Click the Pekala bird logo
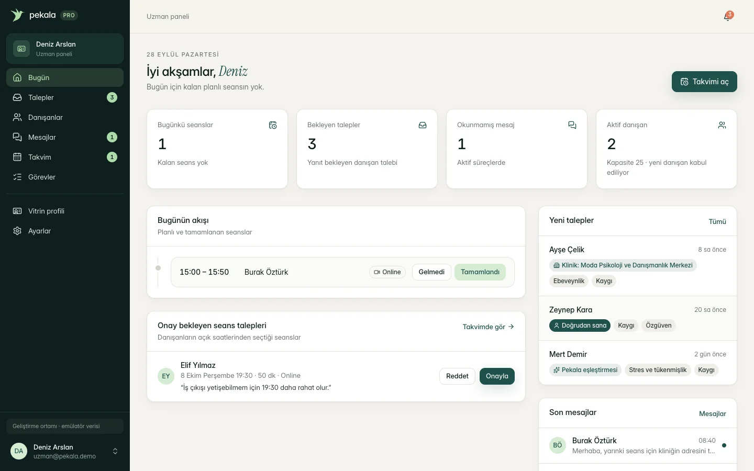Viewport: 754px width, 471px height. (17, 15)
